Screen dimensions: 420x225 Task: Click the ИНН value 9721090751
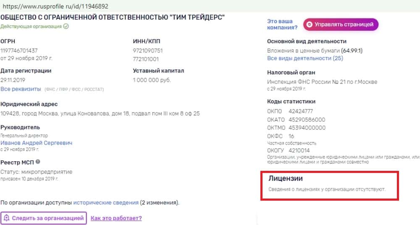click(x=147, y=51)
